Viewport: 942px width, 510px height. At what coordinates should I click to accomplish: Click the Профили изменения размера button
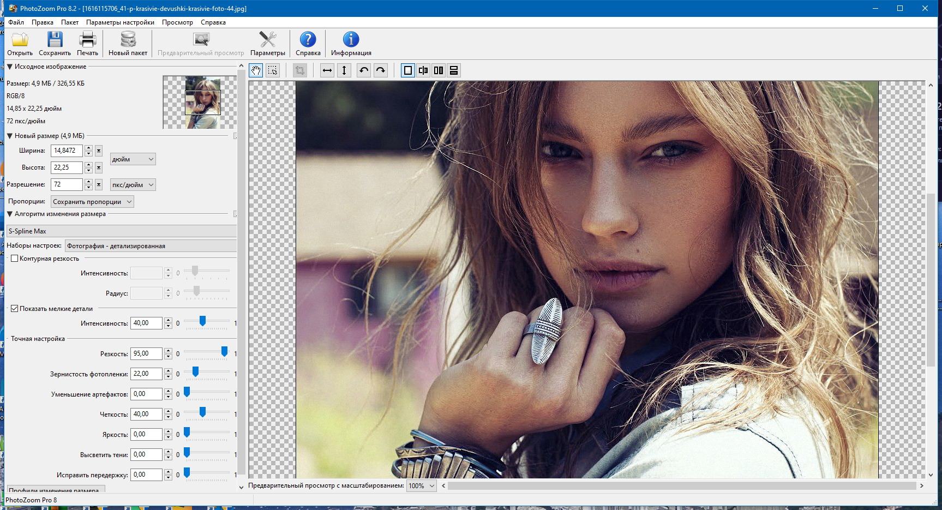tap(56, 489)
